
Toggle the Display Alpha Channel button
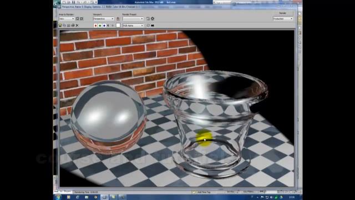(108, 26)
